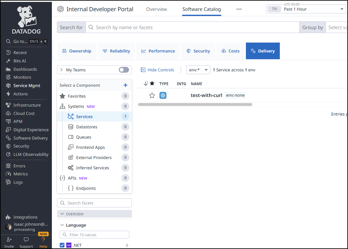Open the test-with-curl service
Image resolution: width=348 pixels, height=249 pixels.
coord(206,95)
